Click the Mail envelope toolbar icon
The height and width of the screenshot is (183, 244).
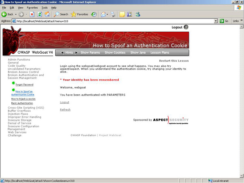103,14
